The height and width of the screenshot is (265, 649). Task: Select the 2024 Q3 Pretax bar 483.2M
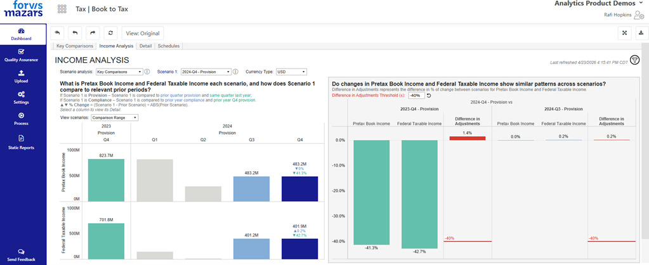tap(251, 189)
